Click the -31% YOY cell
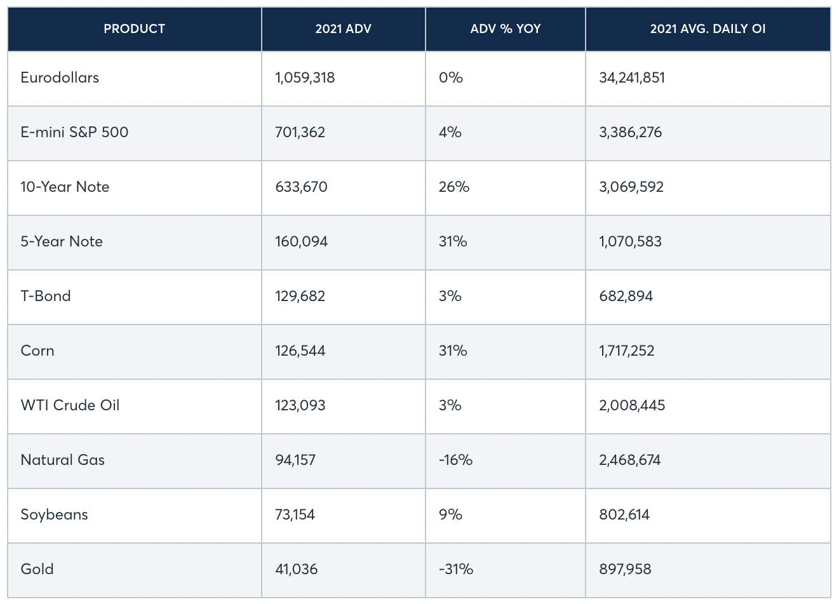Viewport: 839px width, 604px height. [506, 570]
